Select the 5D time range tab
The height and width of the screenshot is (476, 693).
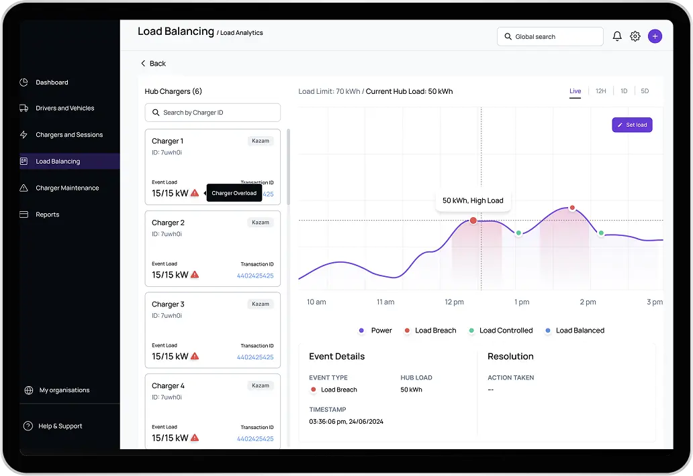(645, 91)
